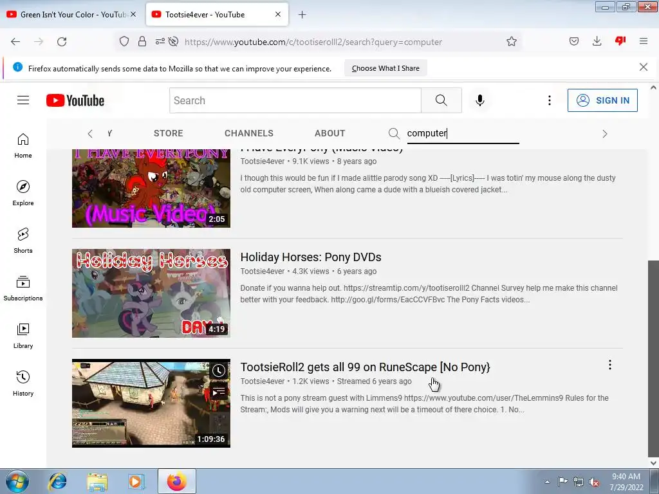659x494 pixels.
Task: Launch Internet Explorer from the taskbar
Action: (x=57, y=481)
